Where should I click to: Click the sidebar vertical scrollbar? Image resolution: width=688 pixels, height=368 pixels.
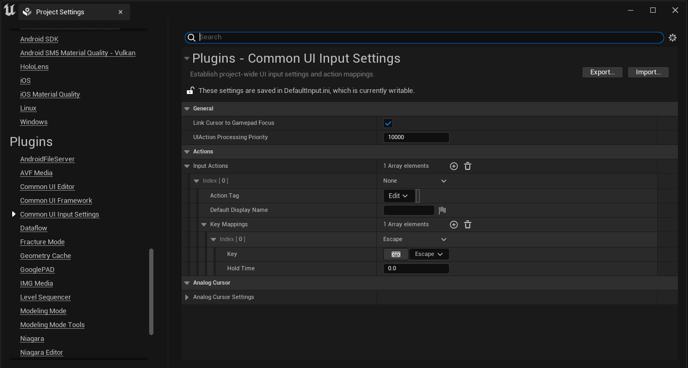pos(151,292)
